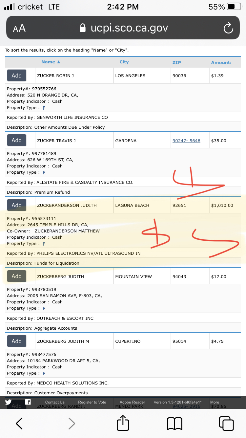The image size is (246, 438).
Task: Tap the Safari forward arrow
Action: click(72, 423)
